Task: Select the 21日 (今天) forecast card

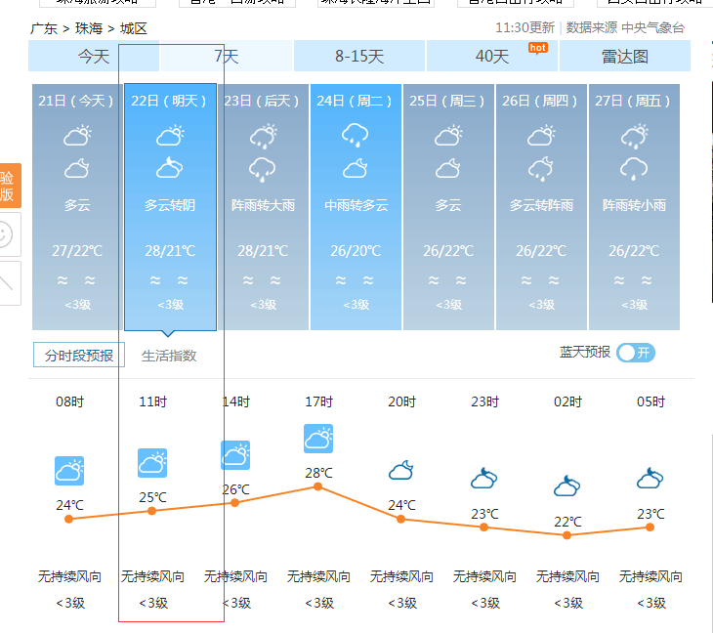Action: (x=77, y=207)
